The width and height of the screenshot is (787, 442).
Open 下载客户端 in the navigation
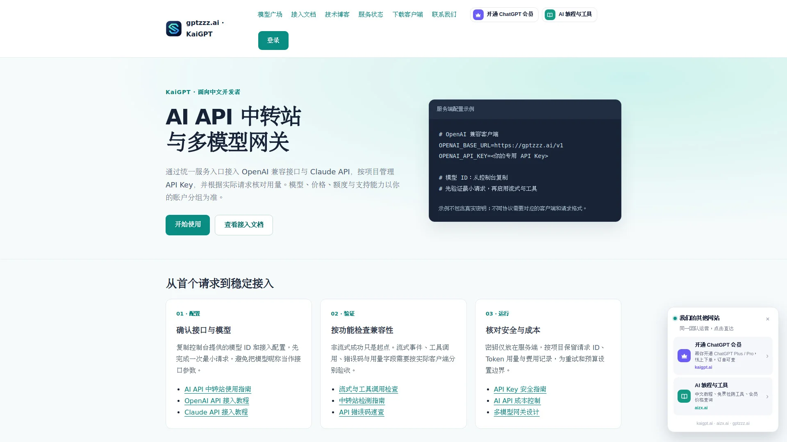[x=407, y=14]
